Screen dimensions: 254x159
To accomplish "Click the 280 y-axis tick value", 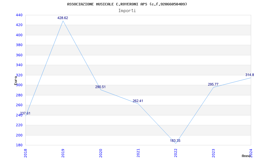I will (x=19, y=95).
